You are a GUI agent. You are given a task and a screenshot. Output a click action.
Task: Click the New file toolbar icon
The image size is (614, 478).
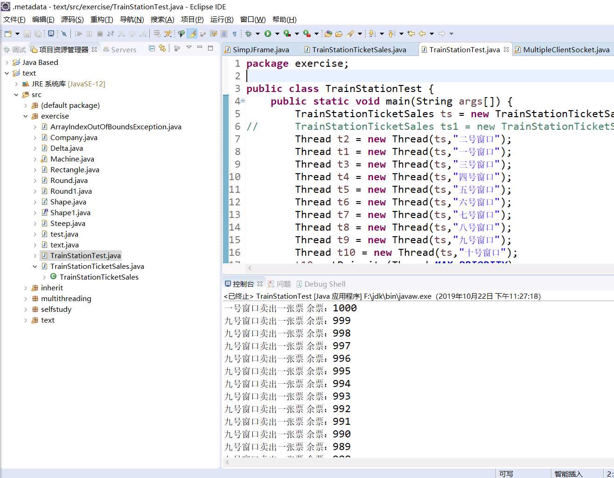pyautogui.click(x=8, y=34)
